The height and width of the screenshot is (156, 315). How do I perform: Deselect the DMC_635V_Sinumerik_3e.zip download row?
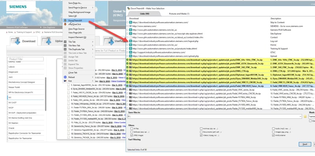pyautogui.click(x=127, y=63)
